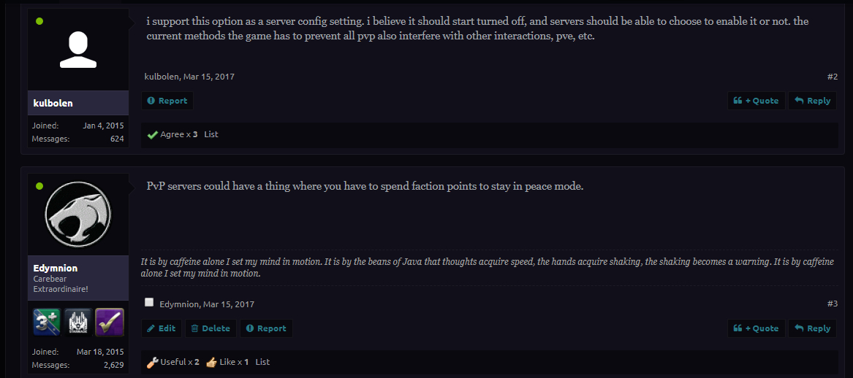
Task: Report Edymnion's post #3
Action: (266, 328)
